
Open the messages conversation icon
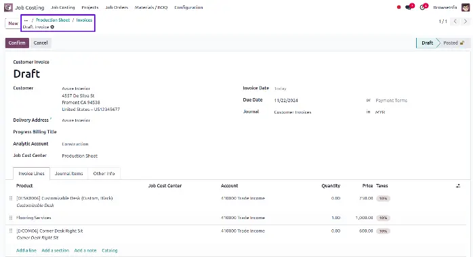pos(409,7)
